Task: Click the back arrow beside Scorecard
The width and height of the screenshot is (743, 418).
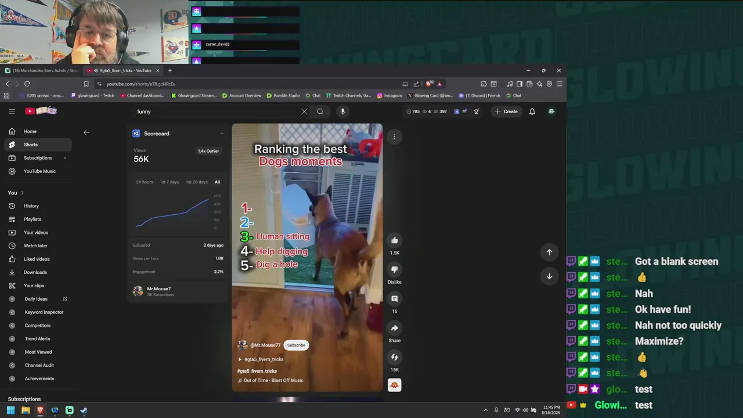Action: tap(86, 132)
